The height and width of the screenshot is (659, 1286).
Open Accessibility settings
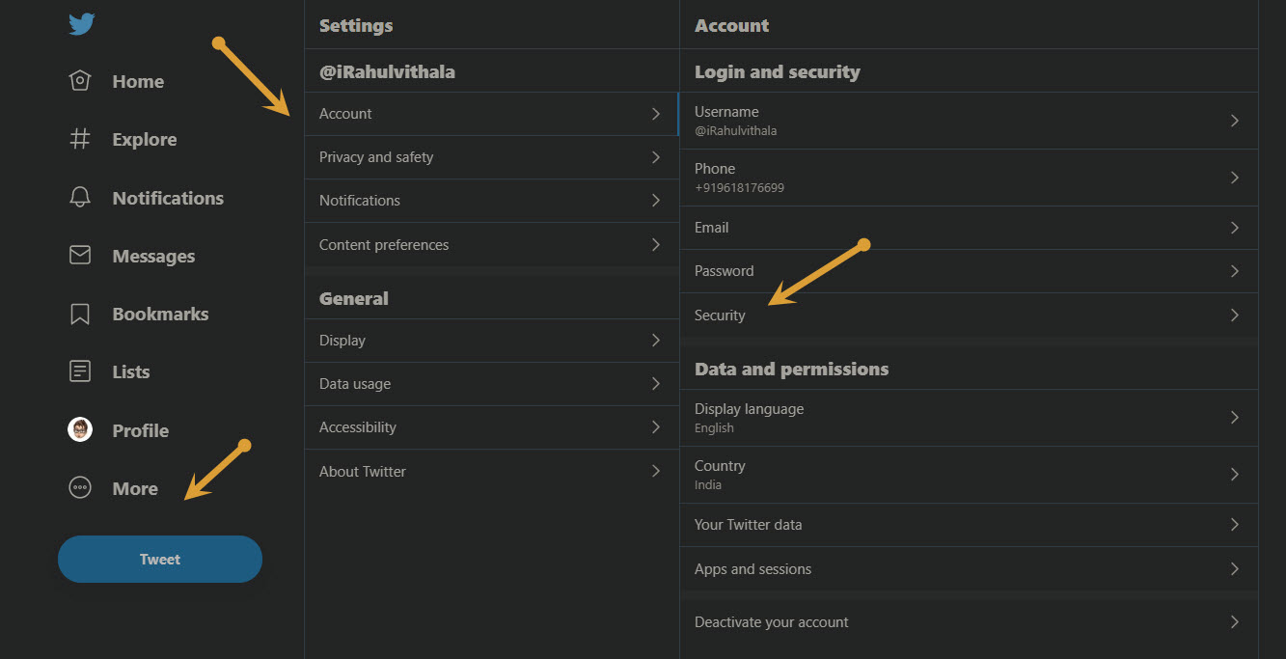491,427
